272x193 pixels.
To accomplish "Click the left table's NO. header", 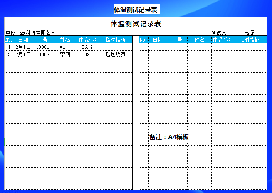I will (9, 40).
